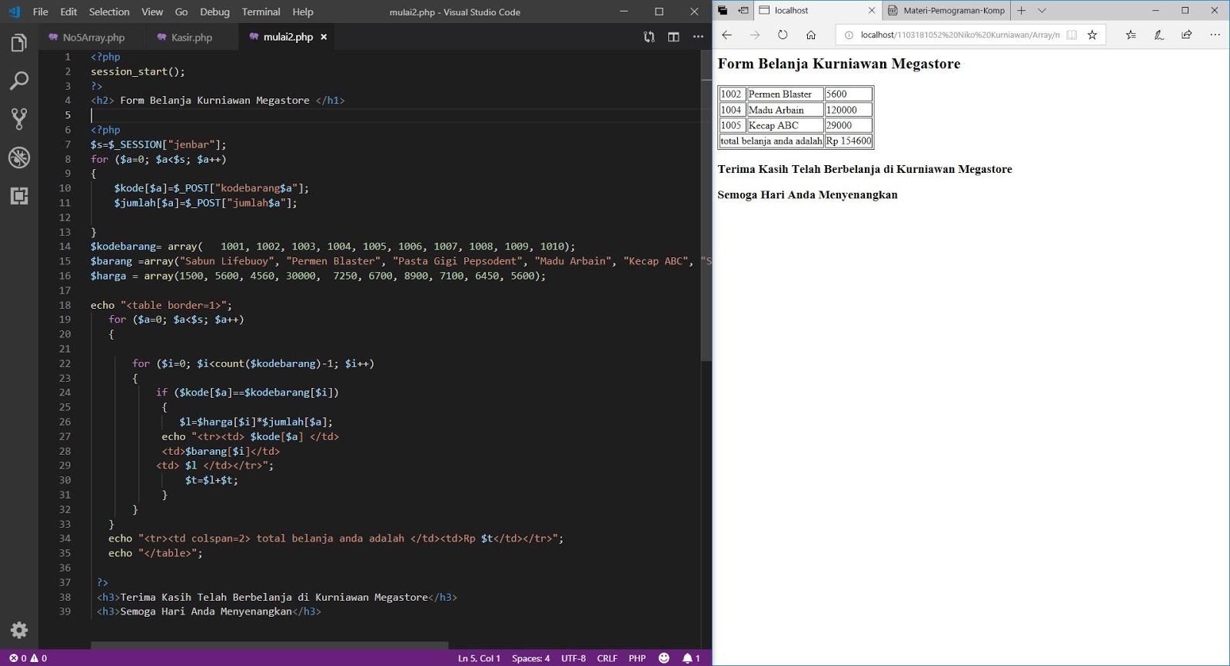Go forward in the browser
This screenshot has width=1230, height=666.
coord(755,35)
